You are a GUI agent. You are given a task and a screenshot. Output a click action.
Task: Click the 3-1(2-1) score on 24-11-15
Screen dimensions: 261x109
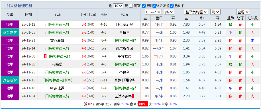[x=88, y=80]
